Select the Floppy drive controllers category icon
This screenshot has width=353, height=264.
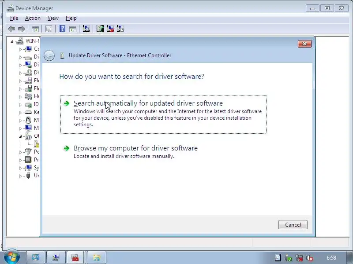click(28, 88)
